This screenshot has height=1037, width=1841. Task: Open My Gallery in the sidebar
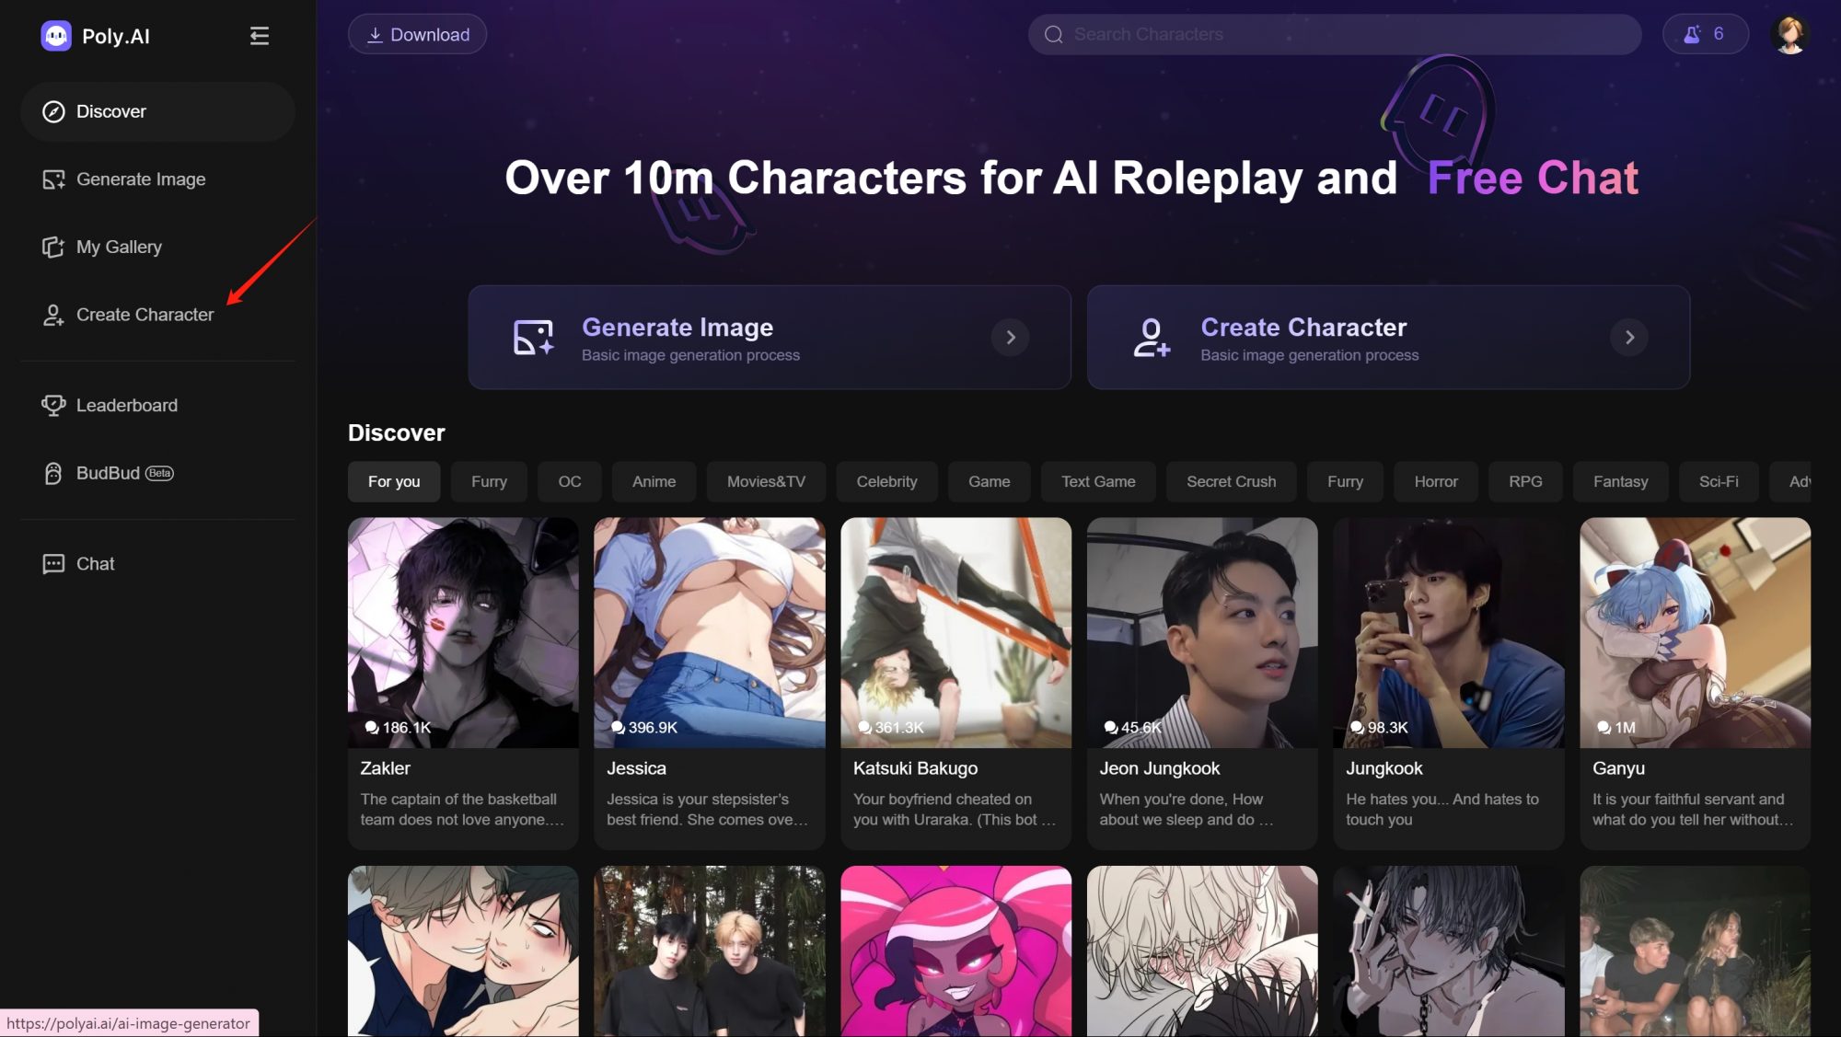157,247
